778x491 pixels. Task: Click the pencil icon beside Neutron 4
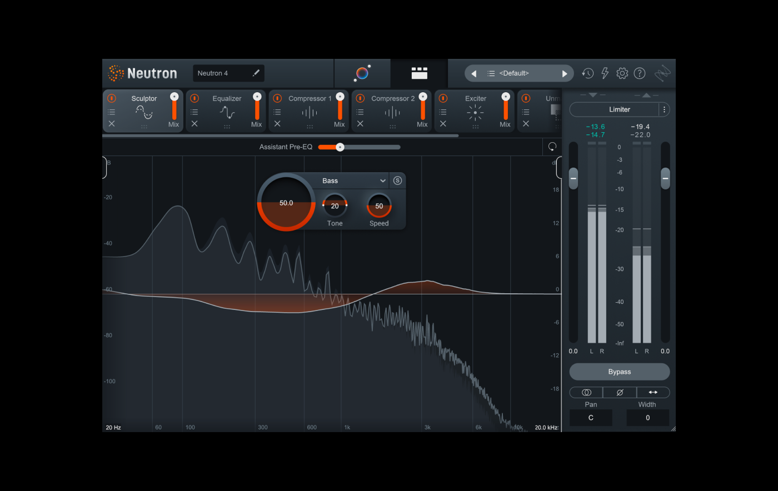(x=256, y=73)
